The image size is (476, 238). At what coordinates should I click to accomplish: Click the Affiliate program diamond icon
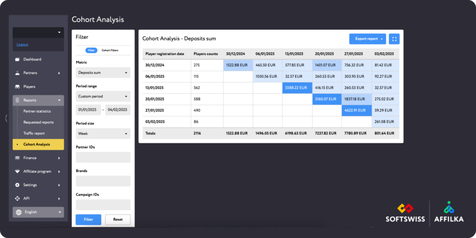click(x=17, y=171)
